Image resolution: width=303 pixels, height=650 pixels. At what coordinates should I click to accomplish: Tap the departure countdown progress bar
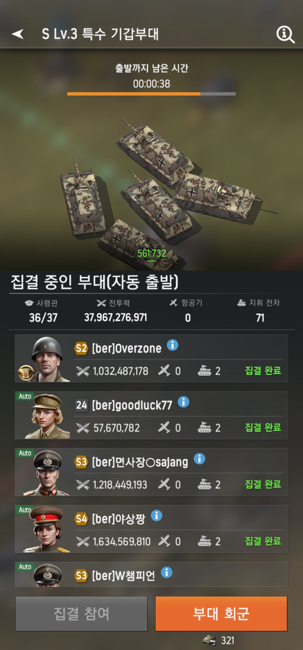(x=151, y=94)
